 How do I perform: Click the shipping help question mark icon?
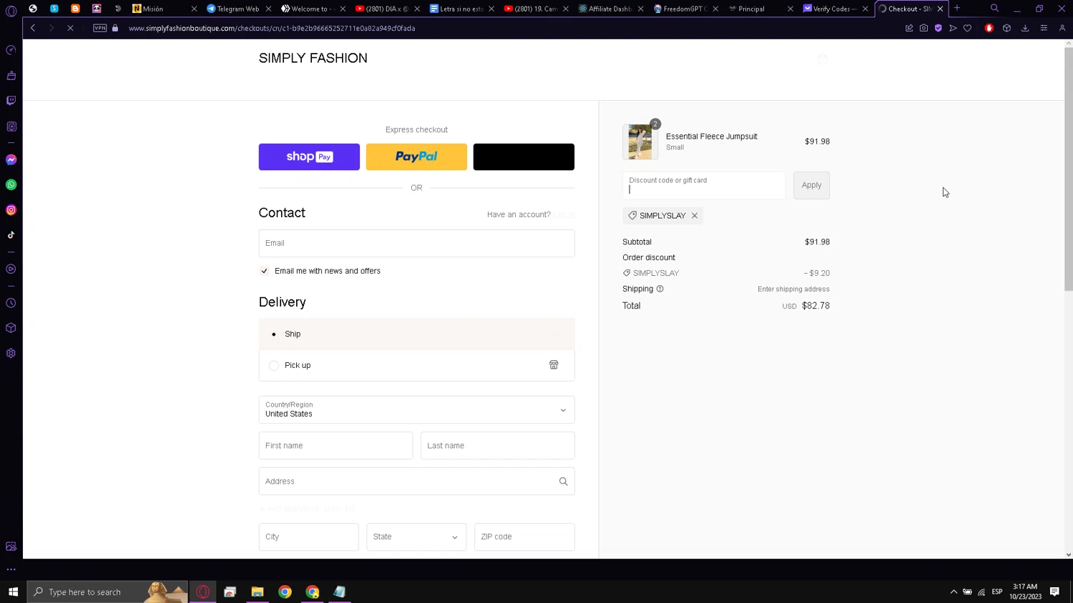660,289
